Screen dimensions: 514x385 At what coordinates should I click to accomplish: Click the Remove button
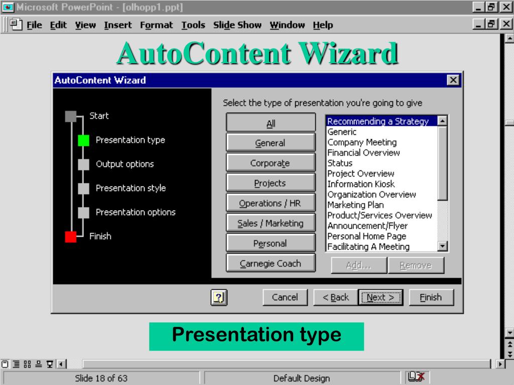pos(416,265)
